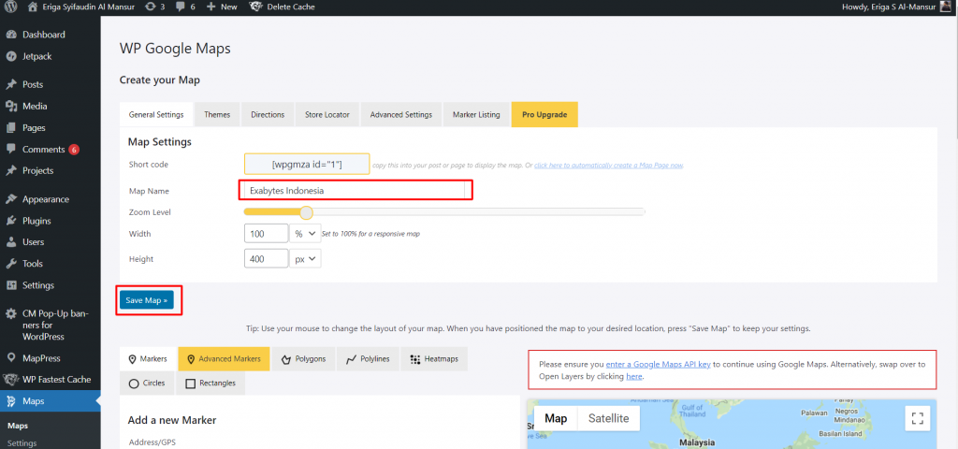Click the Users person icon
This screenshot has width=958, height=449.
pos(11,242)
